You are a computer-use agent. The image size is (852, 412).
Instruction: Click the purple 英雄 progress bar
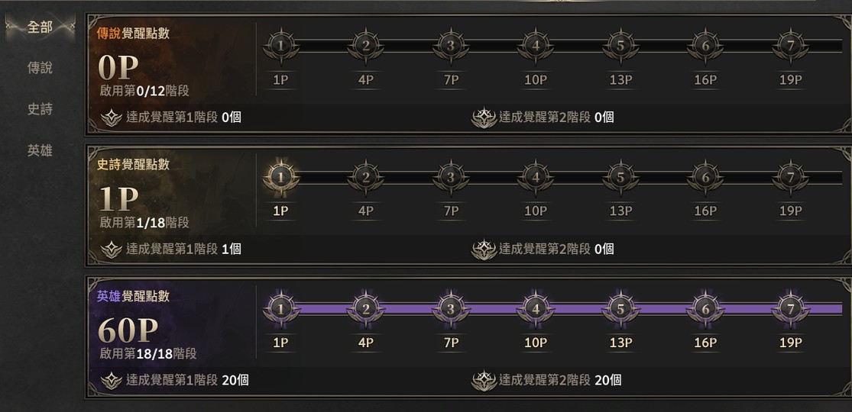pyautogui.click(x=554, y=309)
